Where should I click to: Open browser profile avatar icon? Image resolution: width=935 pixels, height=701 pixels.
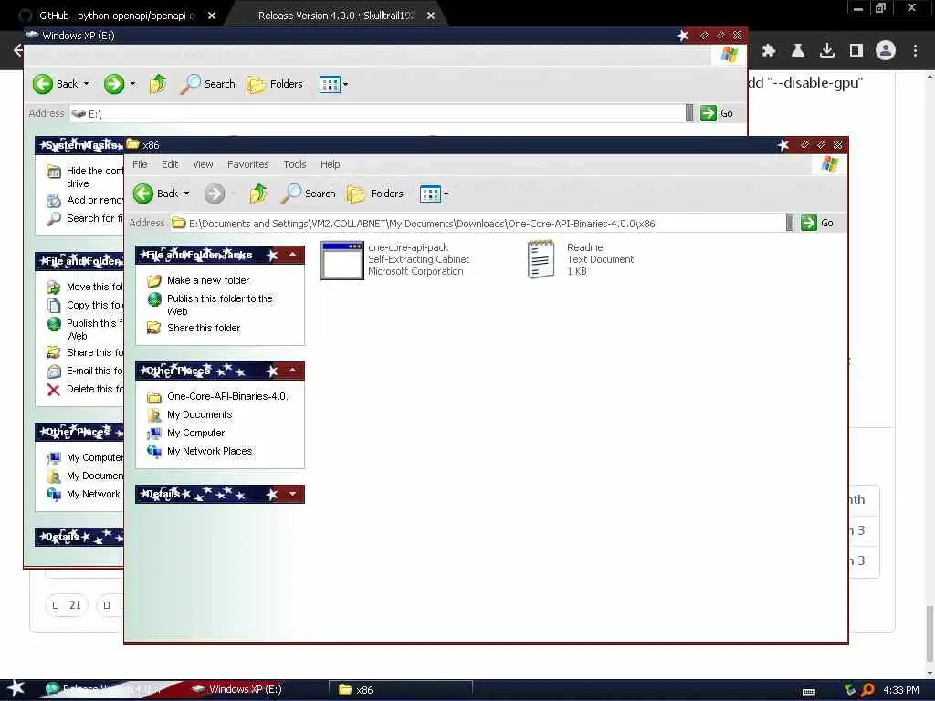click(886, 51)
